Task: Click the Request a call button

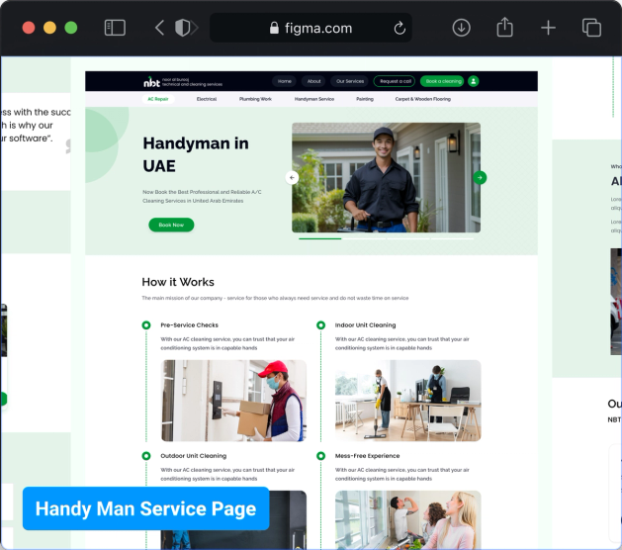Action: click(x=395, y=81)
